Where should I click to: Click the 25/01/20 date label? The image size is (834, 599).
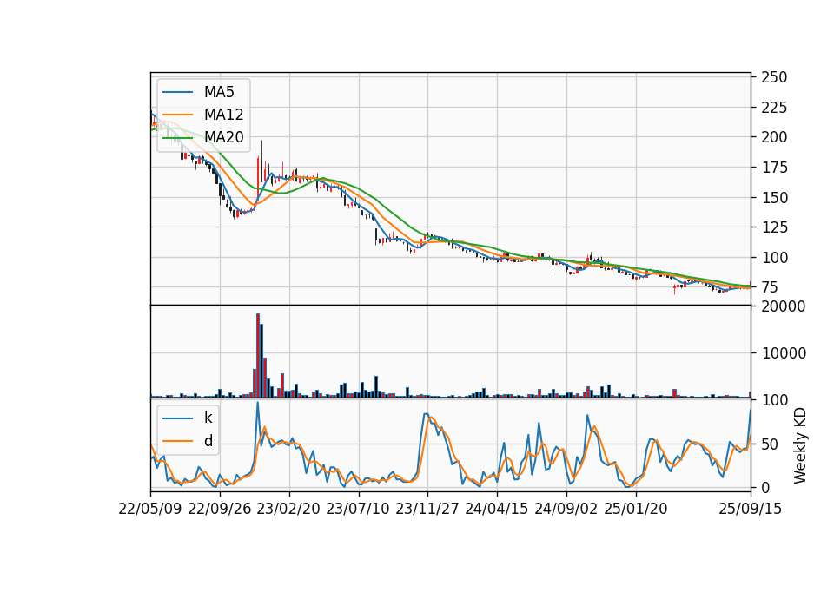[x=636, y=509]
